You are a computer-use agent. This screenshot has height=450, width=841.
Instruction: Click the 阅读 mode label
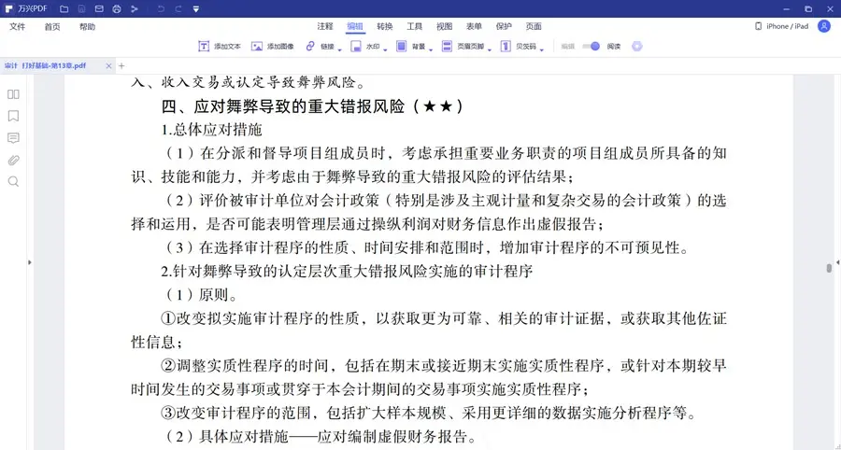click(614, 47)
